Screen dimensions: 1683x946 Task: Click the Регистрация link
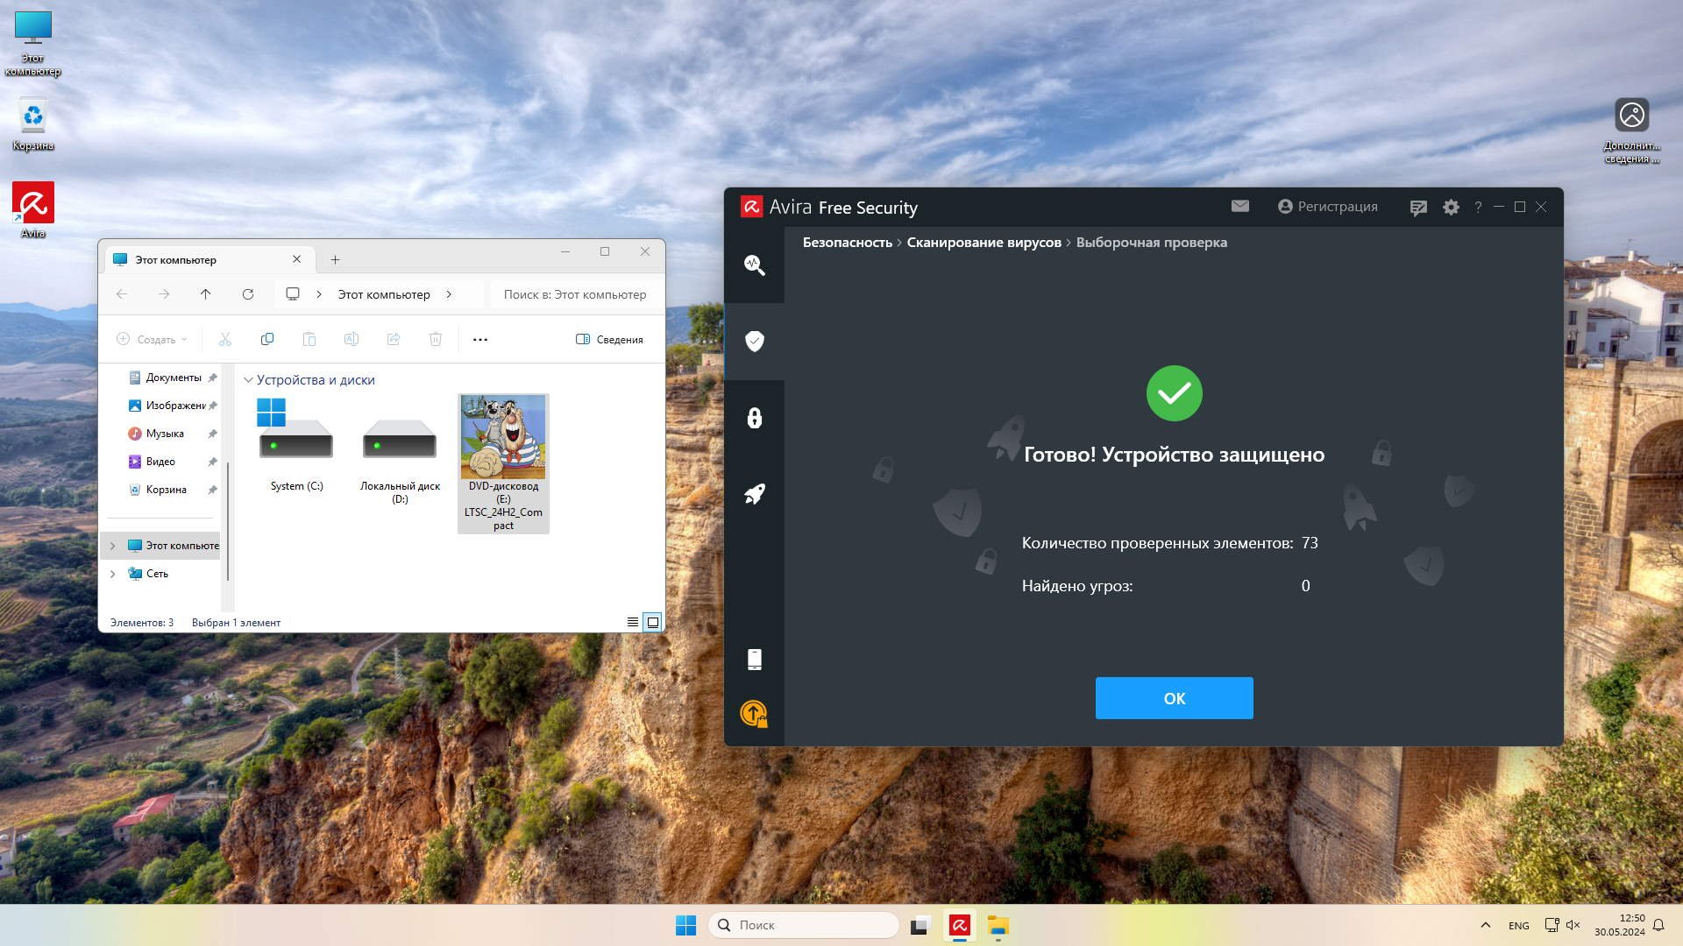click(1327, 207)
